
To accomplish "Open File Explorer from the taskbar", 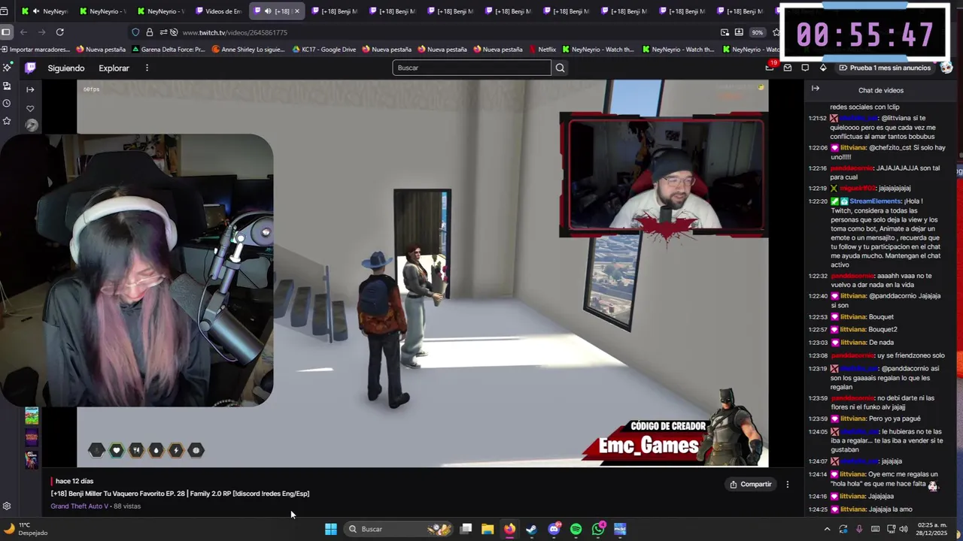I will pos(488,529).
